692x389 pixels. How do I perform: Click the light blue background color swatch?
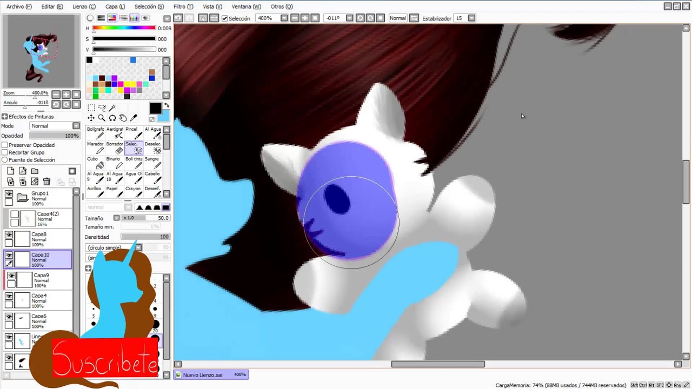(164, 117)
